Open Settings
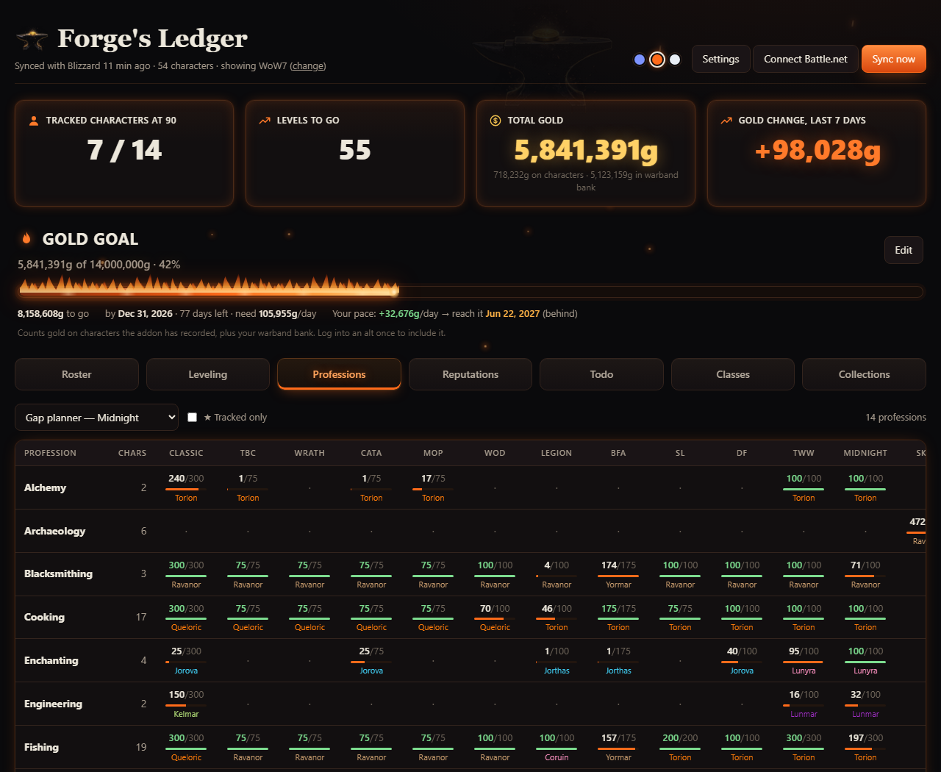941x772 pixels. 720,59
